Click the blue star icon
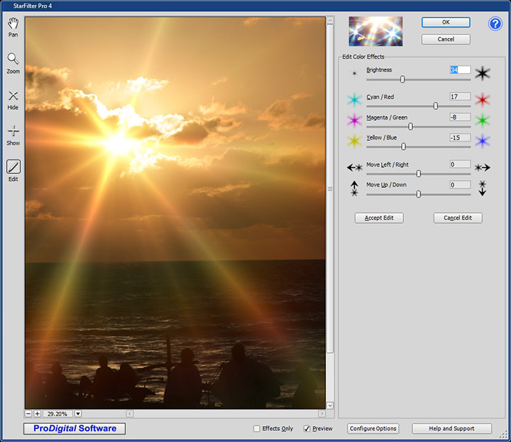The image size is (511, 442). click(482, 141)
